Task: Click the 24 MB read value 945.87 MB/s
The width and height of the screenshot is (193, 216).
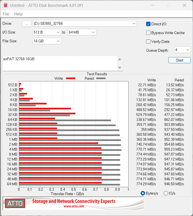Action: click(x=174, y=169)
